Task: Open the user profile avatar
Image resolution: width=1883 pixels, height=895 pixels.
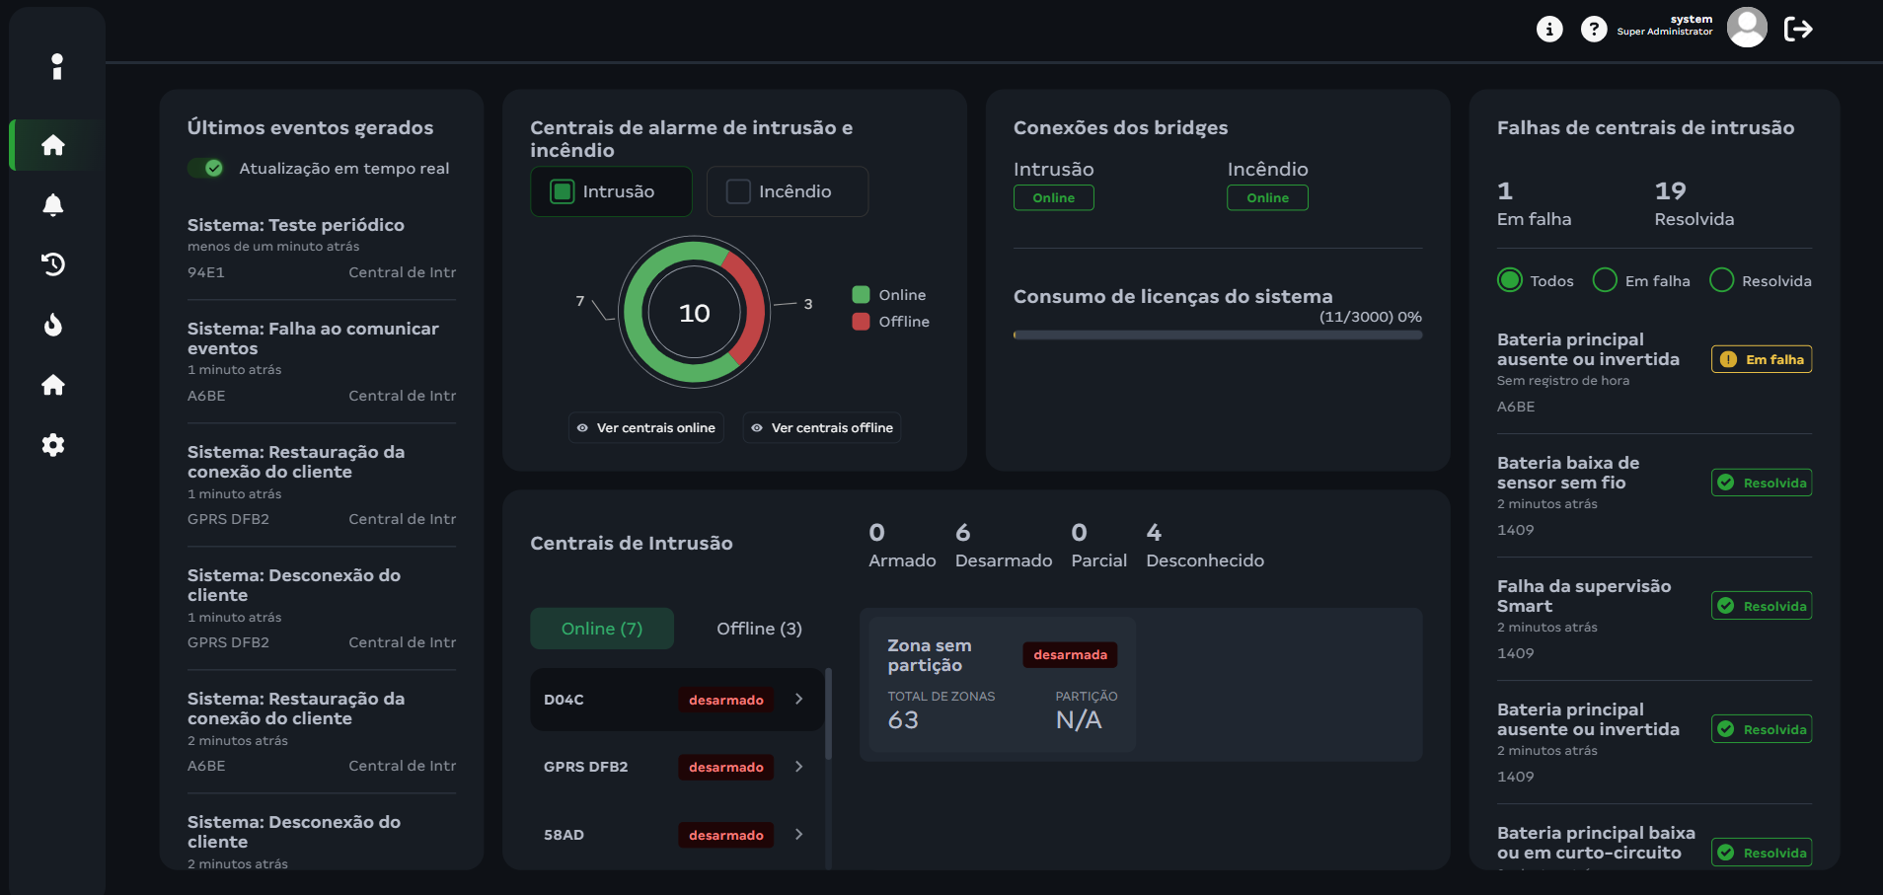Action: point(1746,28)
